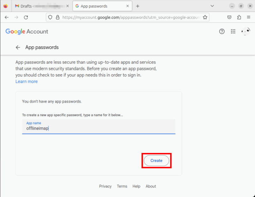Image resolution: width=255 pixels, height=197 pixels.
Task: Select the App passwords tab
Action: 97,6
